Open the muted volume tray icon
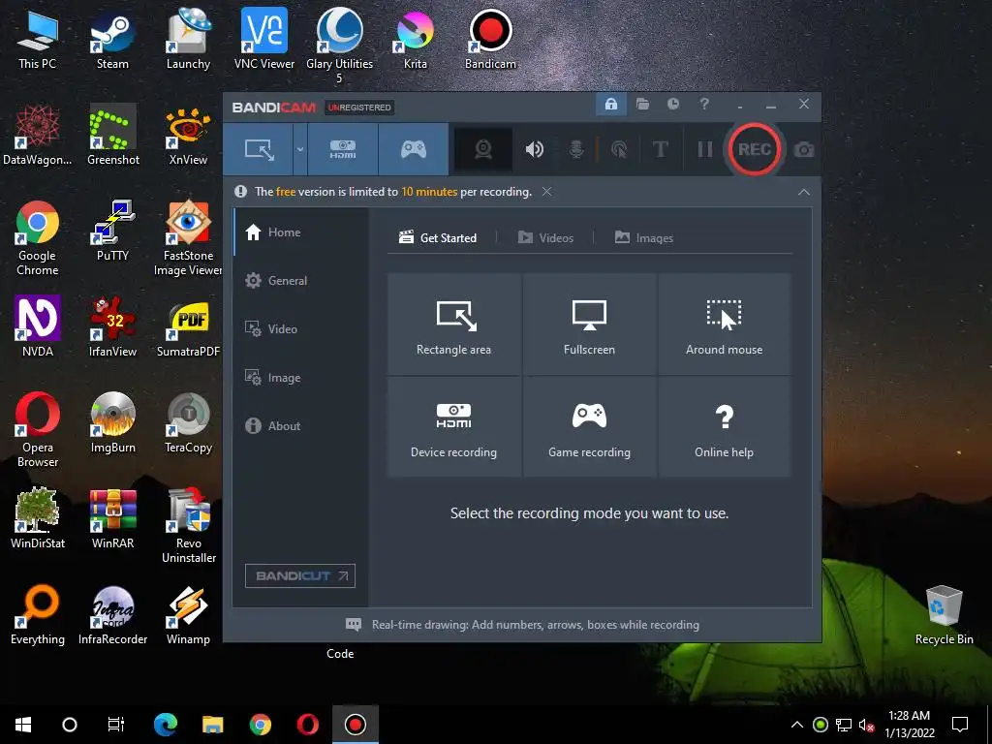This screenshot has width=992, height=744. click(866, 725)
